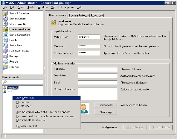Open the Edit menu
This screenshot has height=139, width=177.
click(x=13, y=7)
